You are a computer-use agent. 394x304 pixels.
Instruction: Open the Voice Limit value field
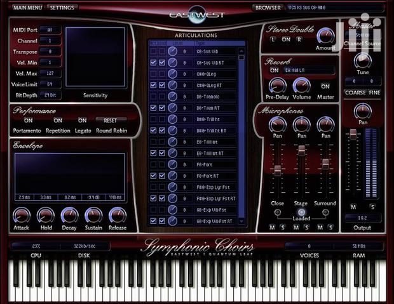[x=50, y=84]
